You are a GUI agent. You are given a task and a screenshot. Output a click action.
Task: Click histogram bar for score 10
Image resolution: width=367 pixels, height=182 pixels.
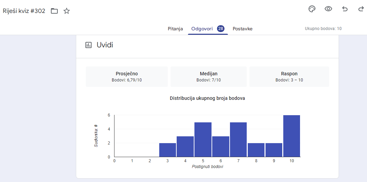[x=291, y=136]
